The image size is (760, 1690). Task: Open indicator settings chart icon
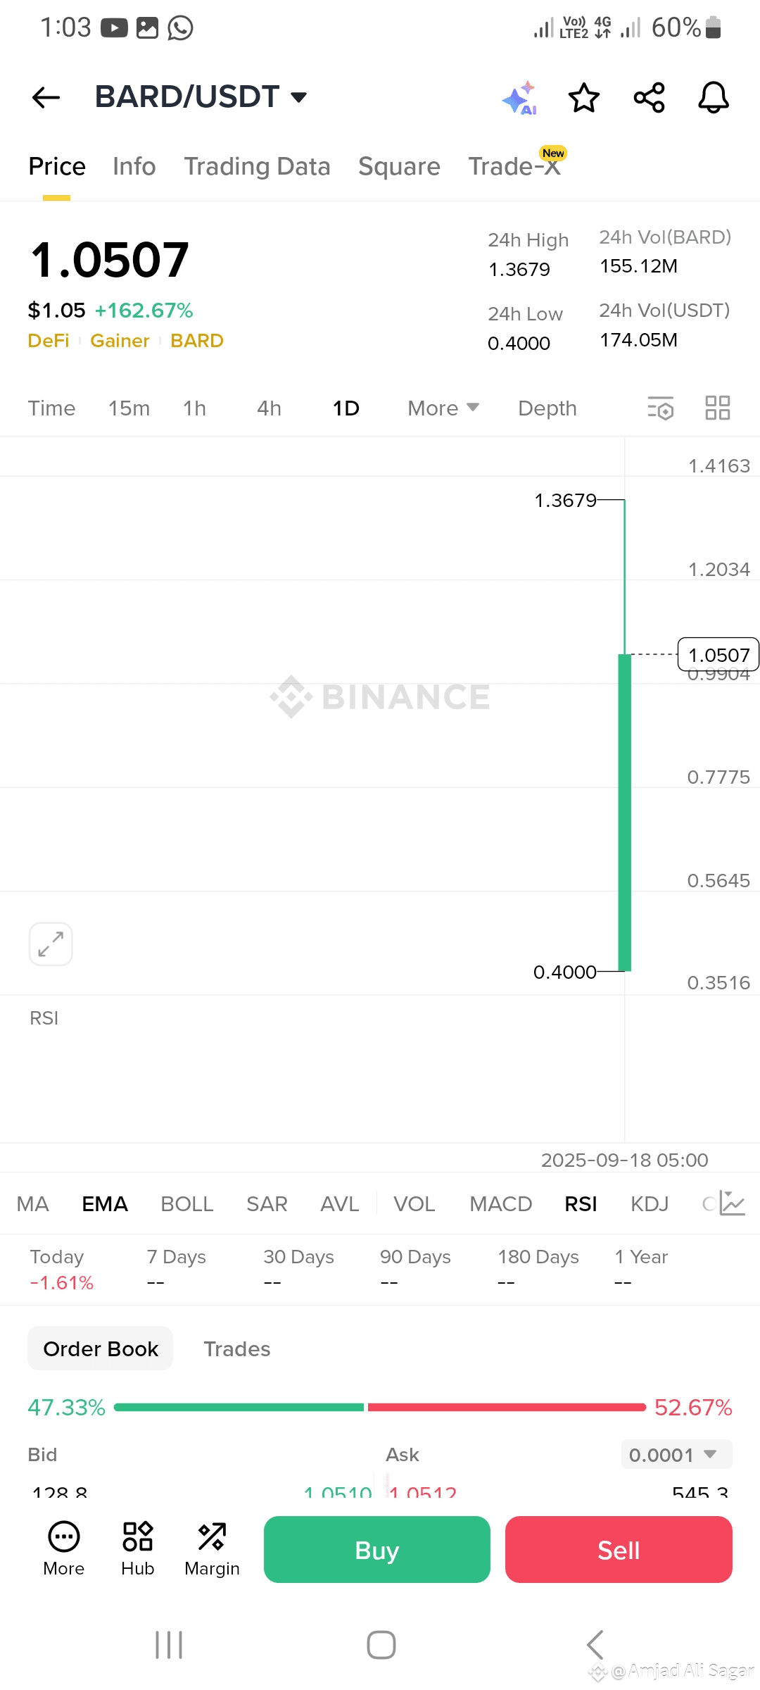[732, 1203]
